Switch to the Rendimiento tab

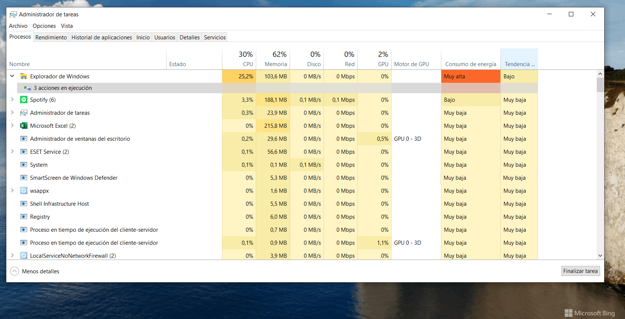[51, 37]
